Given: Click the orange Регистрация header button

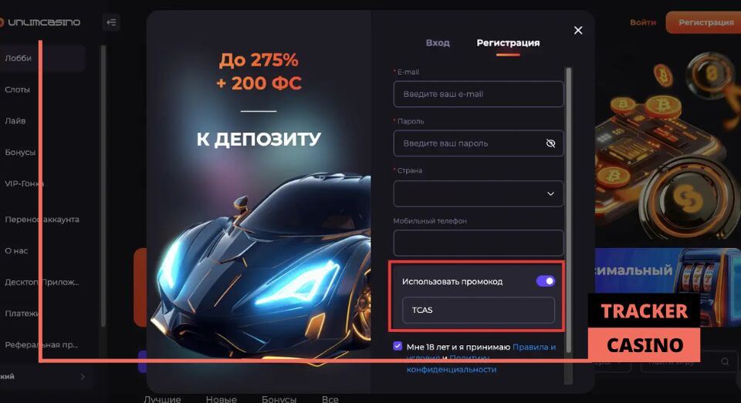Looking at the screenshot, I should point(704,22).
